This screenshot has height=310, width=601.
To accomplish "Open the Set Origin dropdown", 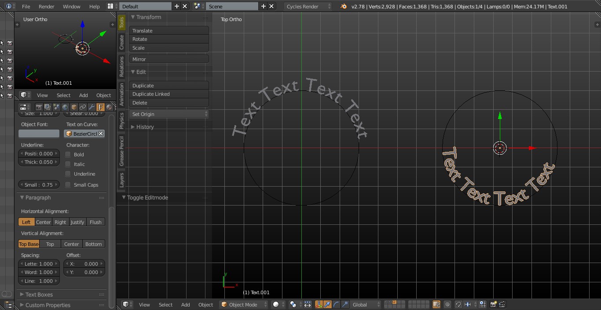I will click(x=169, y=114).
